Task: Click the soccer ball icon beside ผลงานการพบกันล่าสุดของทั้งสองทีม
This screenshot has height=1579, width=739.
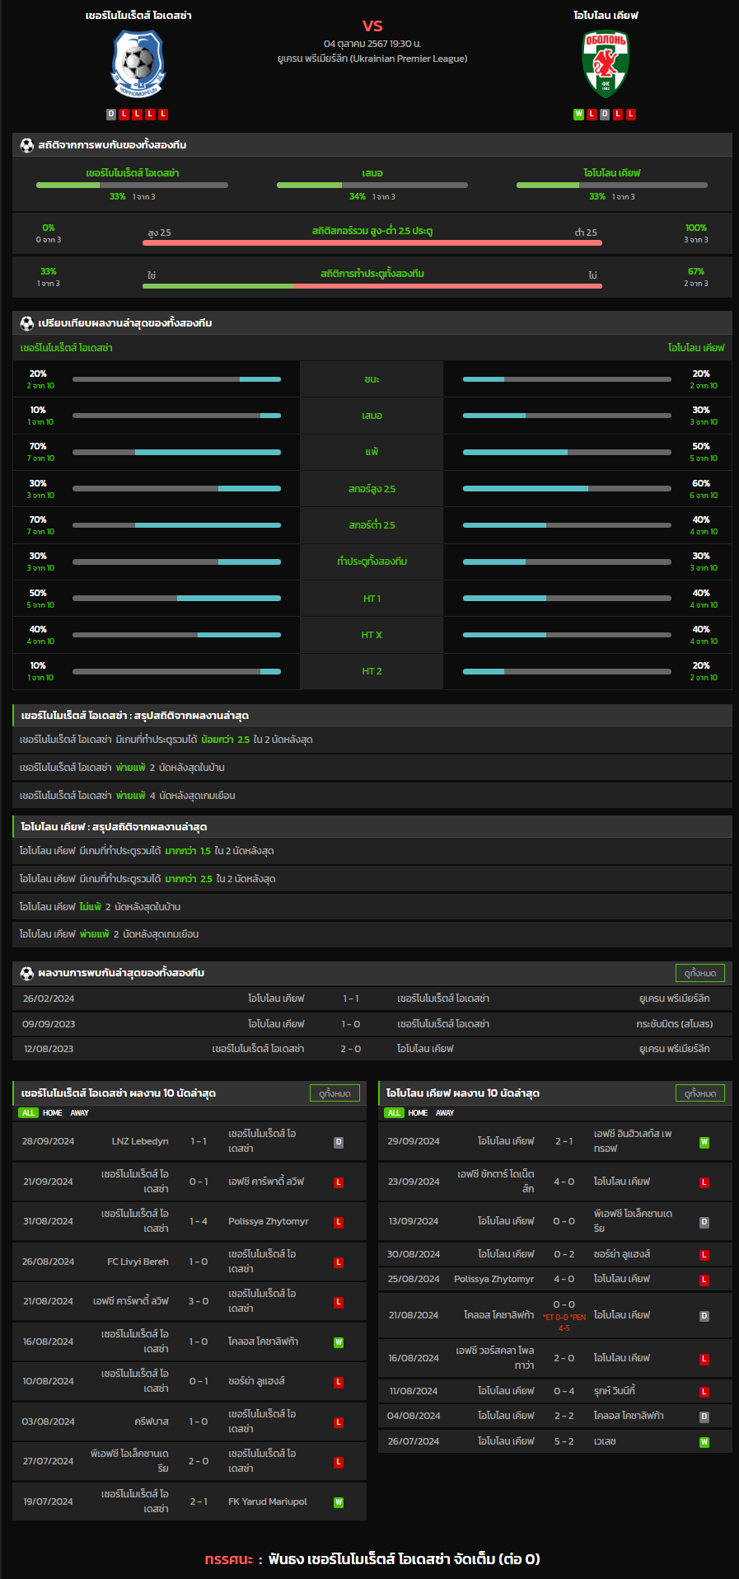Action: (x=27, y=973)
